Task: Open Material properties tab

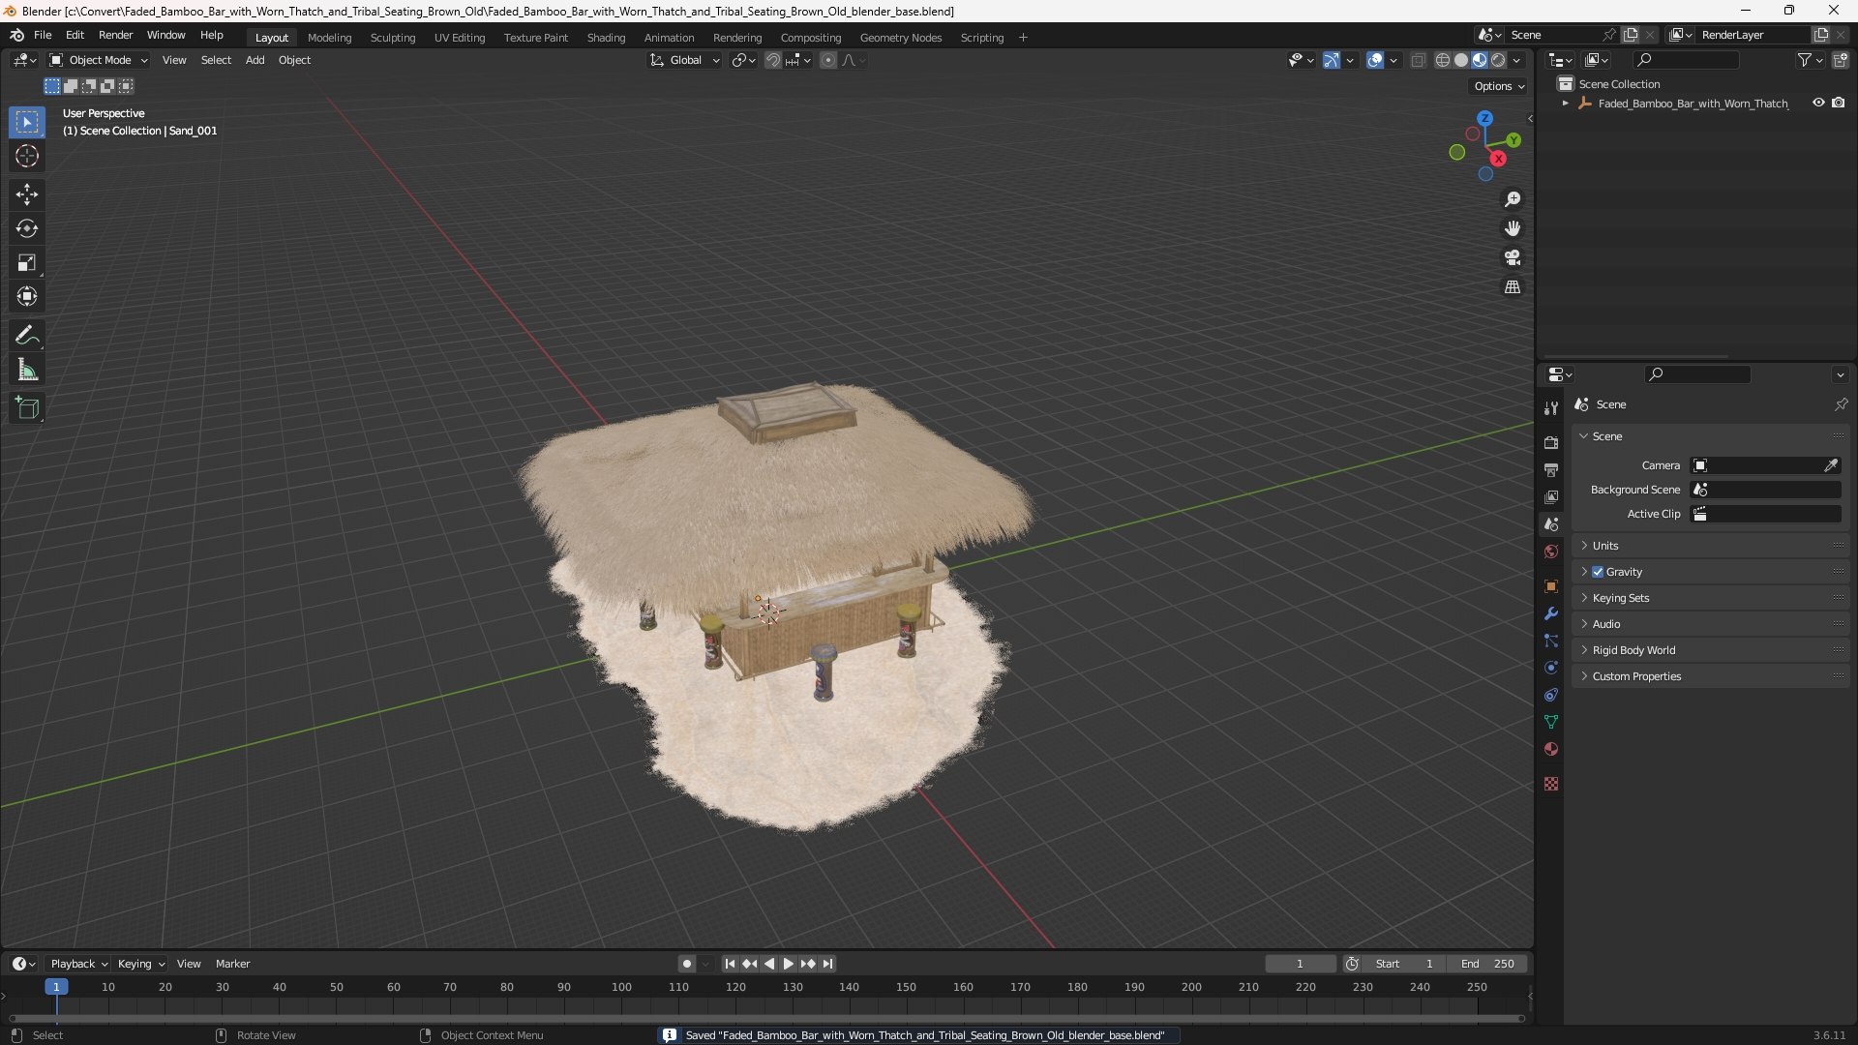Action: click(1551, 749)
